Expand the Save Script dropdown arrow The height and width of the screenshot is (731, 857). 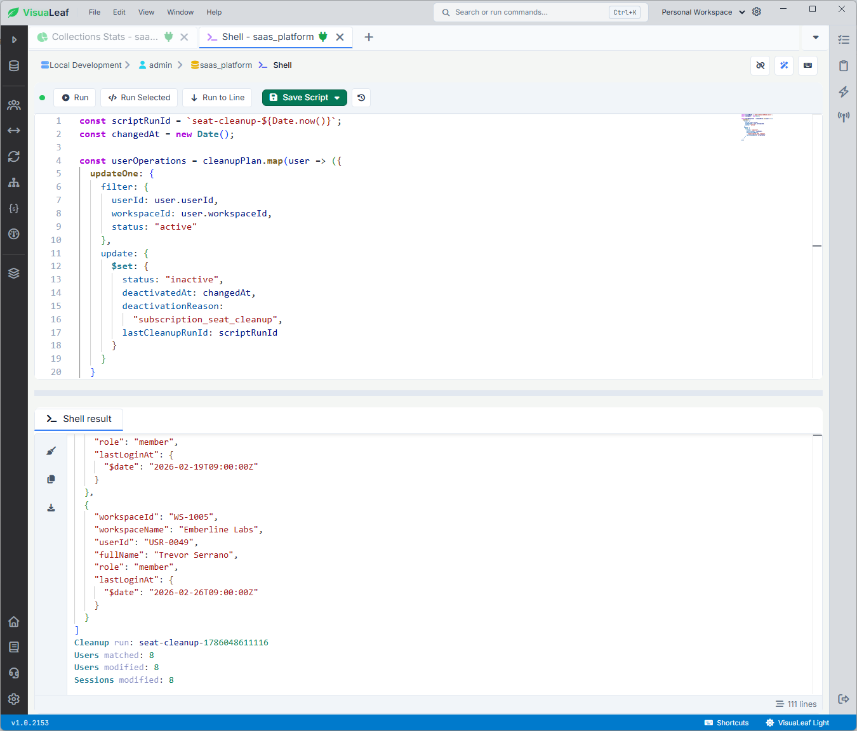point(337,98)
